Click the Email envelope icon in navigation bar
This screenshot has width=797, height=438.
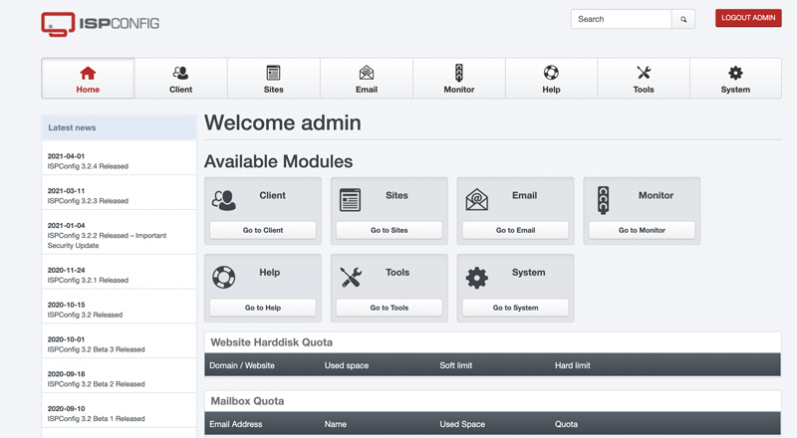tap(367, 74)
